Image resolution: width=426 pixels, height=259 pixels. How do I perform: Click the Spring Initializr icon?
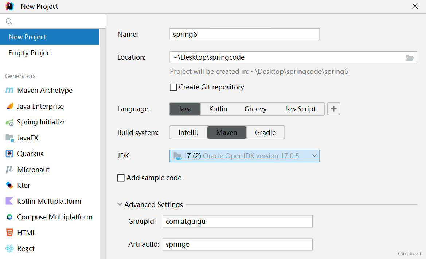9,122
